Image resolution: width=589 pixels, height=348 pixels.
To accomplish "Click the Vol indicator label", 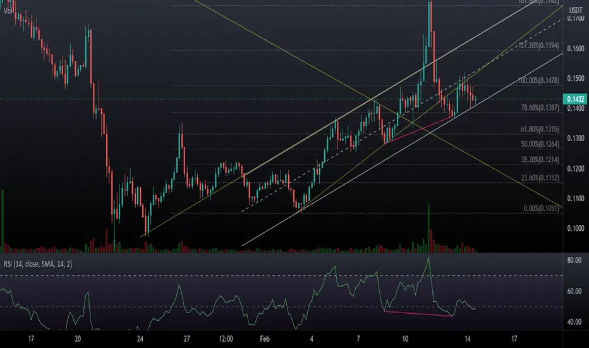I will 8,11.
